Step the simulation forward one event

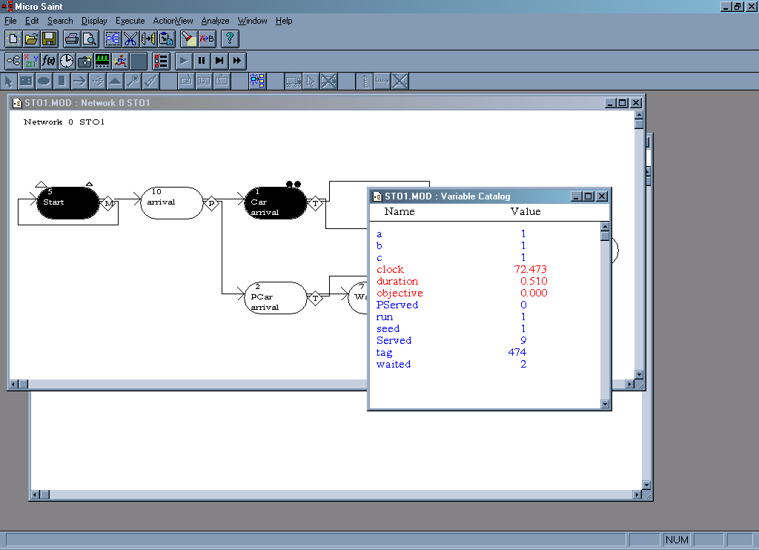(219, 61)
